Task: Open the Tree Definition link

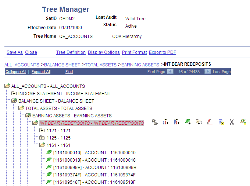Action: [x=71, y=52]
